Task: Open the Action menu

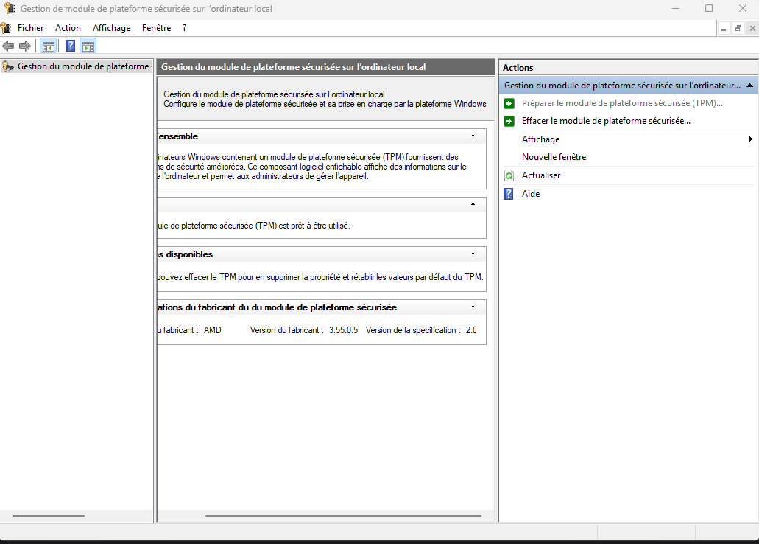Action: click(68, 28)
